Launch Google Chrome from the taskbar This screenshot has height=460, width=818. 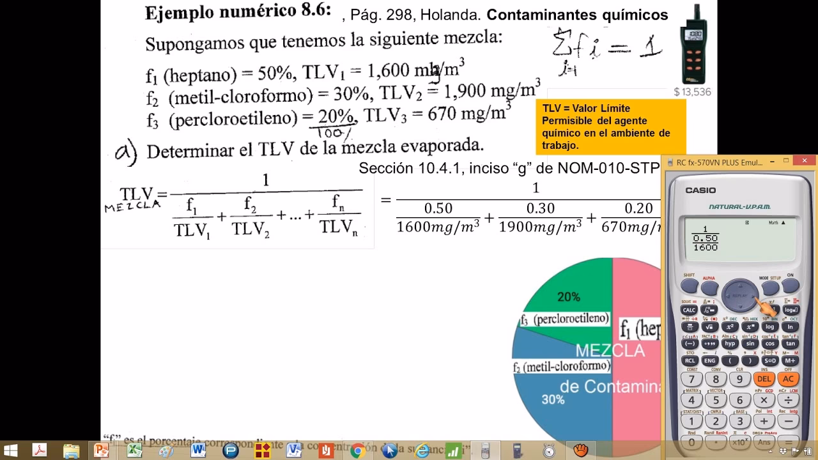pos(357,450)
